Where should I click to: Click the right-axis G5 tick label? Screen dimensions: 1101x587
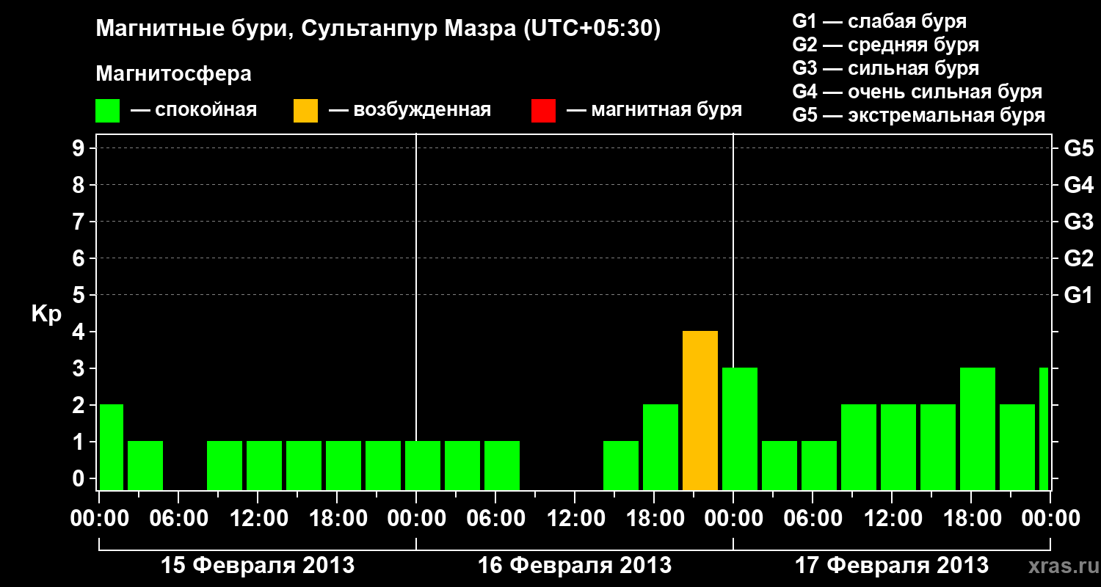click(1078, 148)
